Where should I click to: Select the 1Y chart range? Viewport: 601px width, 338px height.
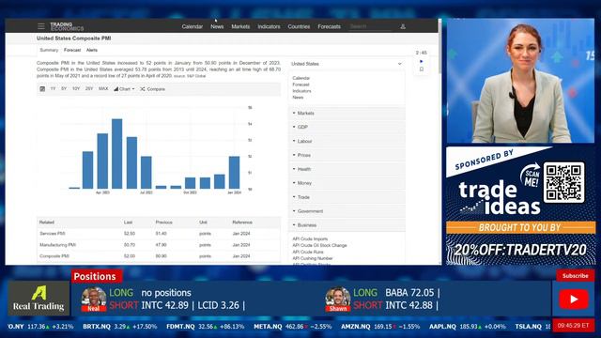pyautogui.click(x=53, y=89)
